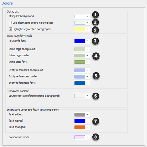Click the numbered callout 3 badge
Viewport: 147px width, 147px height.
coord(95,41)
